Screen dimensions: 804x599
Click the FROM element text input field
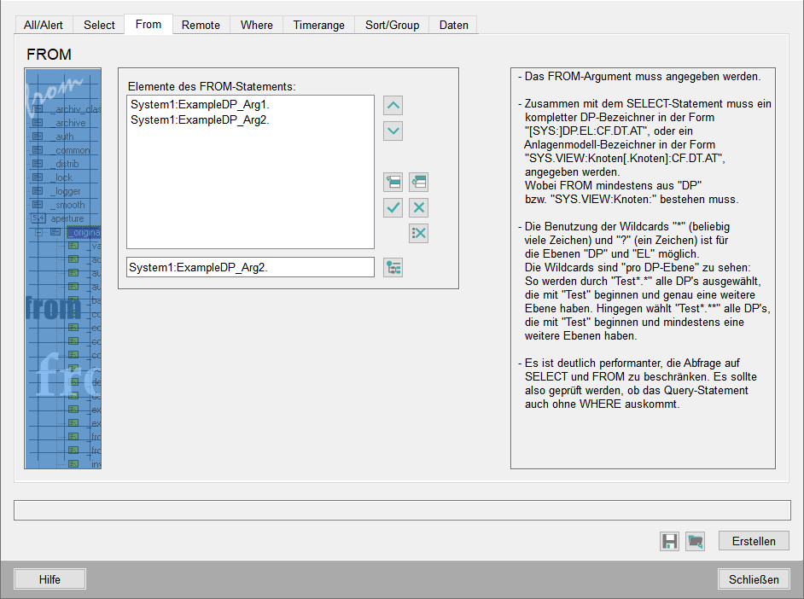click(250, 267)
